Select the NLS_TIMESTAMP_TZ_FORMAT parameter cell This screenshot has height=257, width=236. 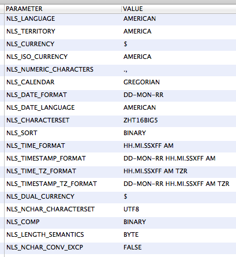63,184
